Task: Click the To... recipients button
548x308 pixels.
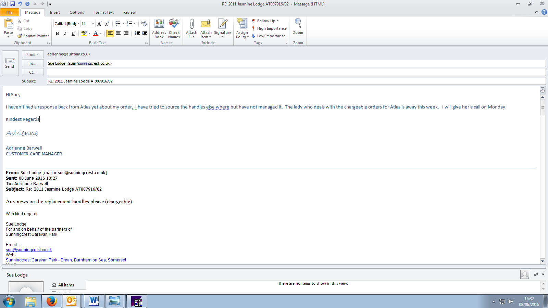Action: click(33, 63)
